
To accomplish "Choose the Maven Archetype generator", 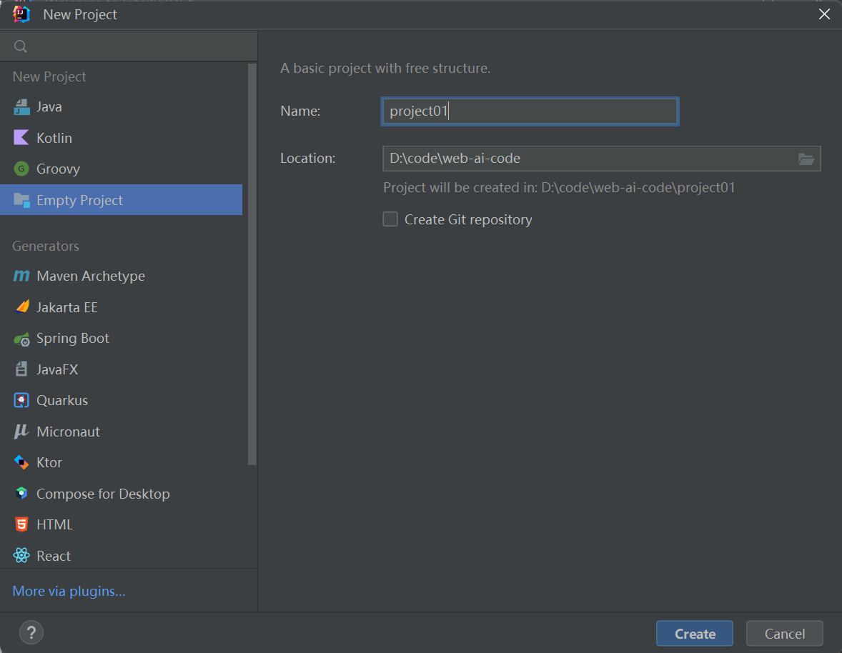I will coord(122,276).
